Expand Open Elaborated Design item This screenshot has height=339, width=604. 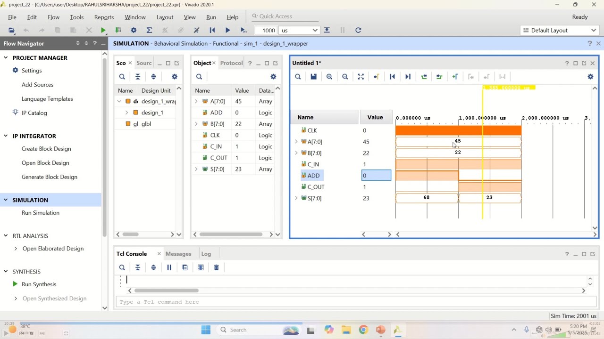[16, 249]
